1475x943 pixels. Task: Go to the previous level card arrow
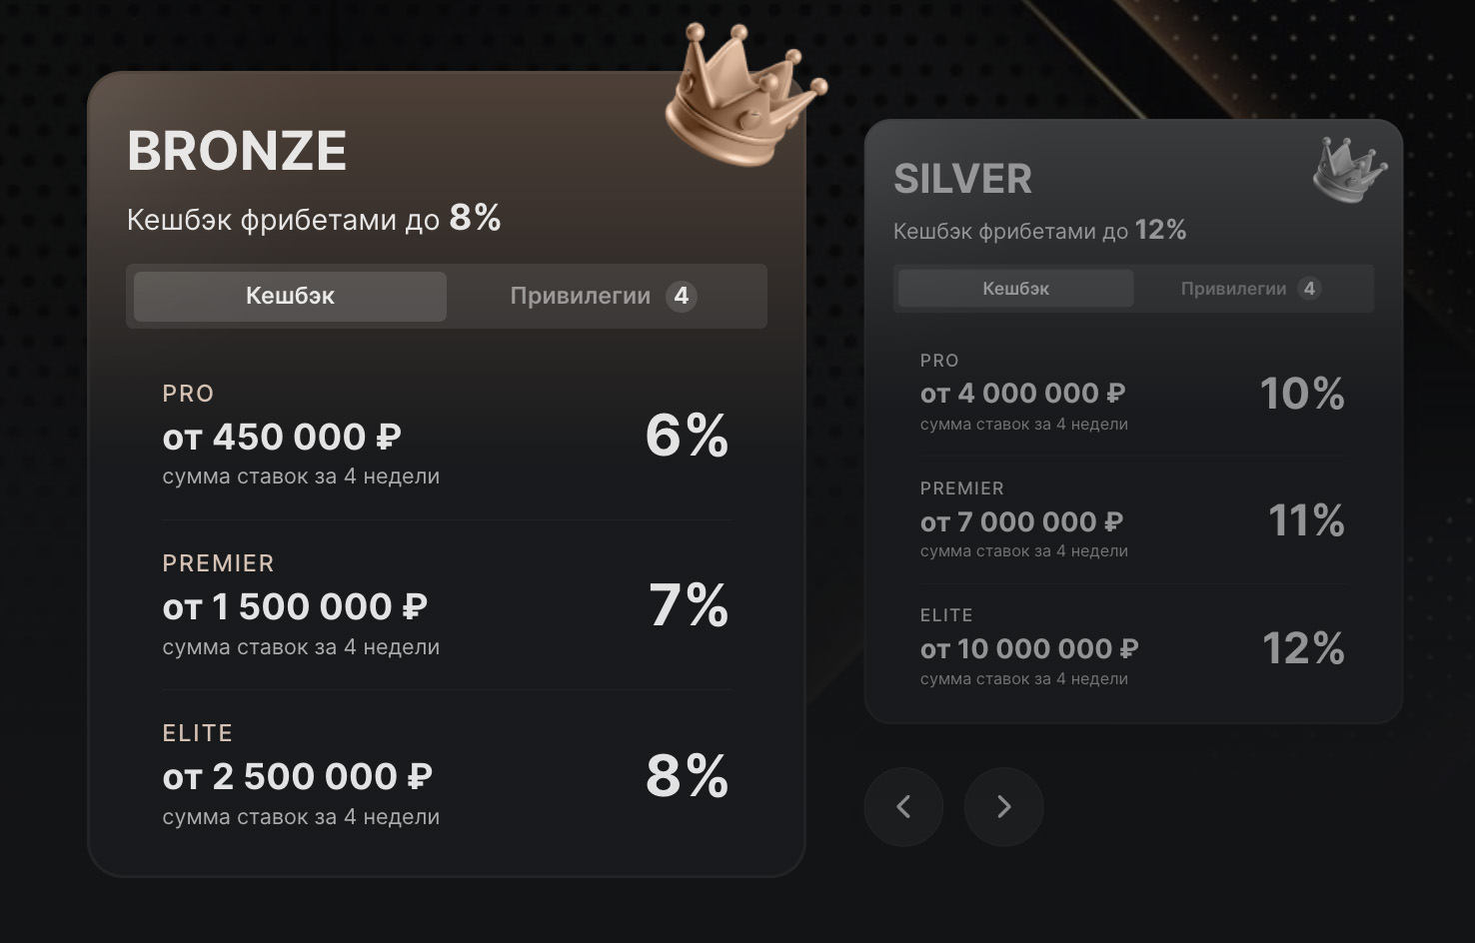[903, 807]
